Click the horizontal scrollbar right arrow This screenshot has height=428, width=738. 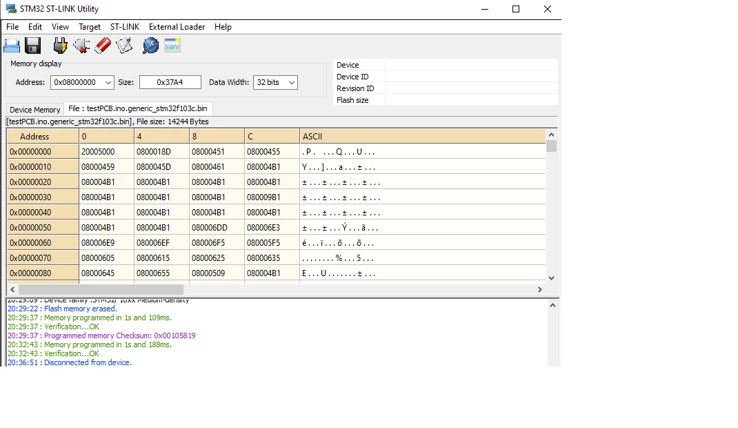[x=540, y=289]
